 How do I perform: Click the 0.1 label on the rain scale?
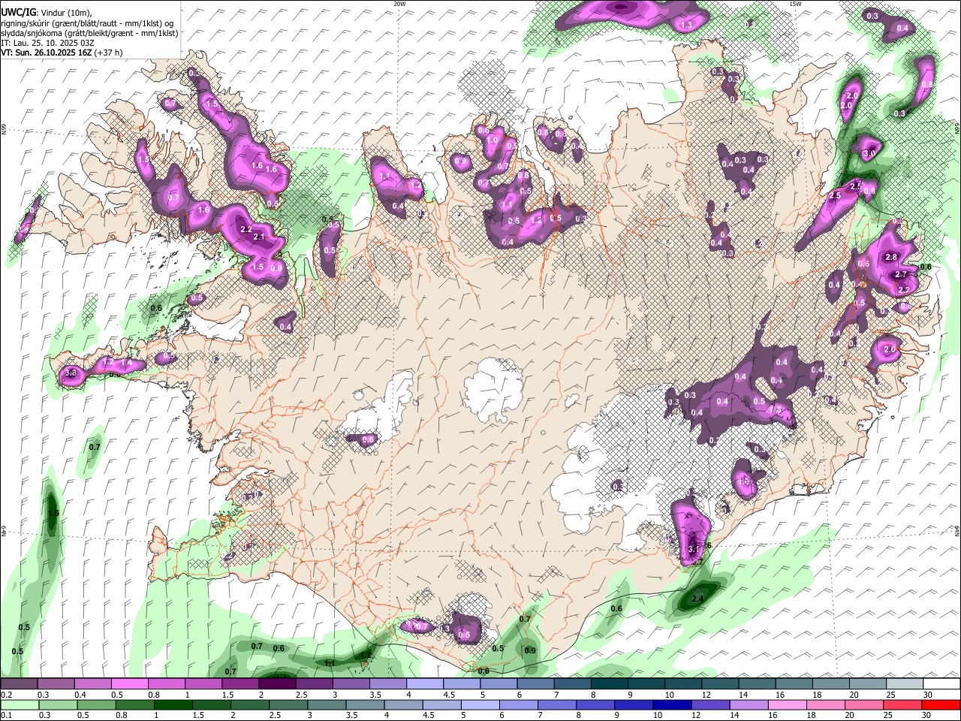point(6,714)
